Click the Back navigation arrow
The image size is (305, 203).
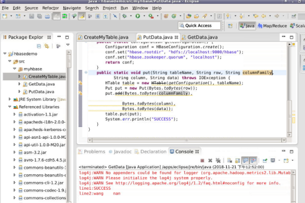click(264, 16)
